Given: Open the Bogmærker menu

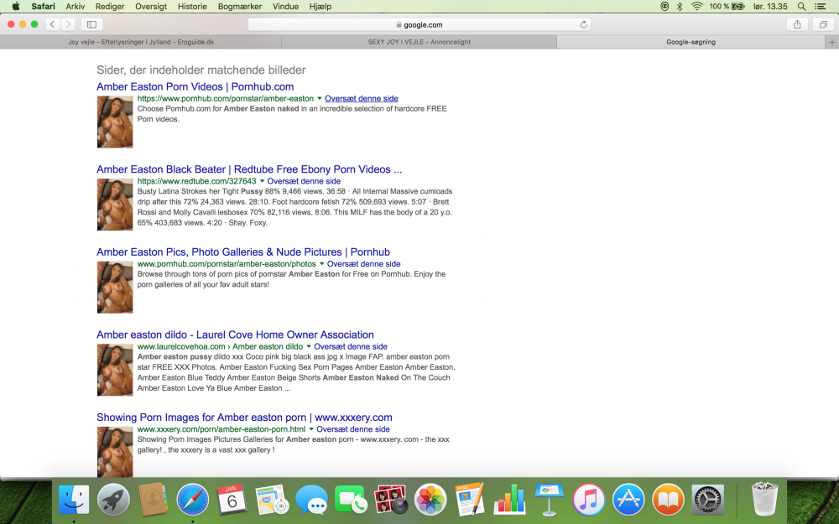Looking at the screenshot, I should pyautogui.click(x=240, y=7).
